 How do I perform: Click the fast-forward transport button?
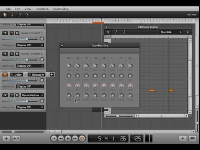(75, 138)
